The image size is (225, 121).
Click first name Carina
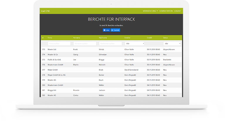[76, 95]
